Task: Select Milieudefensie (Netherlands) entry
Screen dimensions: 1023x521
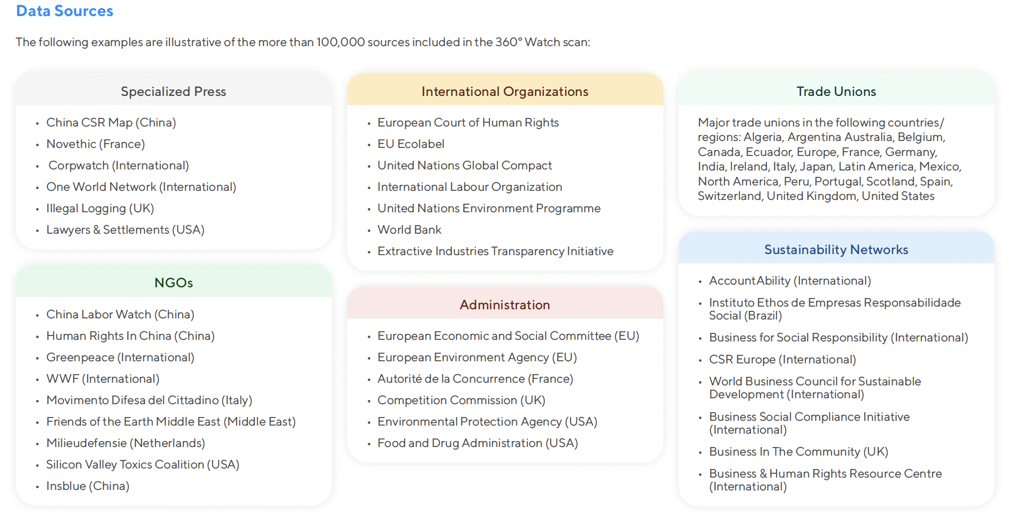Action: [126, 443]
